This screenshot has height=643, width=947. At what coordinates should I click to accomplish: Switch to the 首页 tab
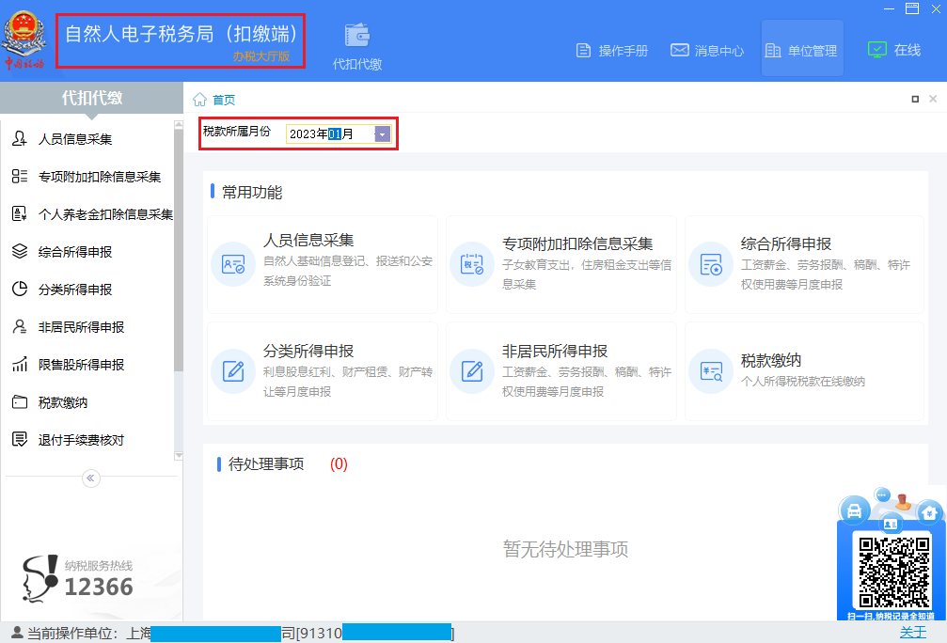point(223,98)
